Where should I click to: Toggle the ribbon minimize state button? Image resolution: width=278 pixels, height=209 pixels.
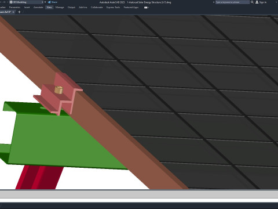(146, 8)
